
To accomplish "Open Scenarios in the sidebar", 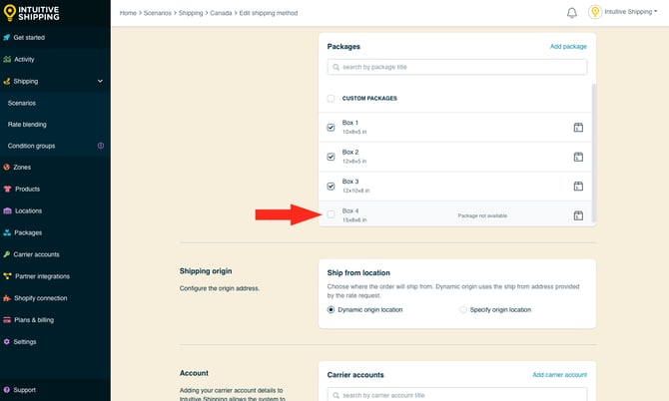I will (22, 103).
